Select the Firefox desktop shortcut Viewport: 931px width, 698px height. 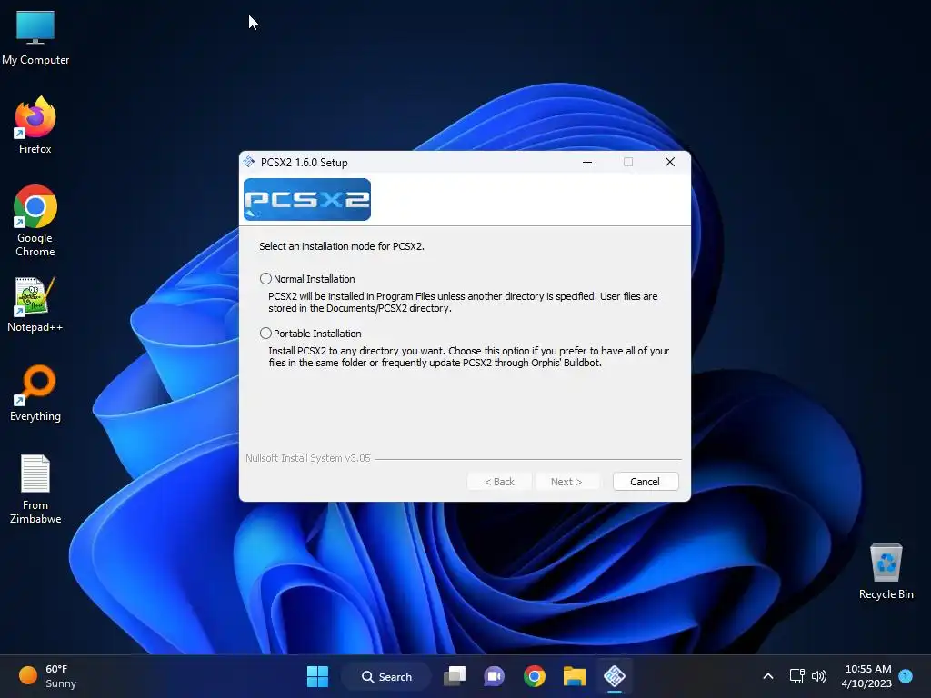pos(35,125)
